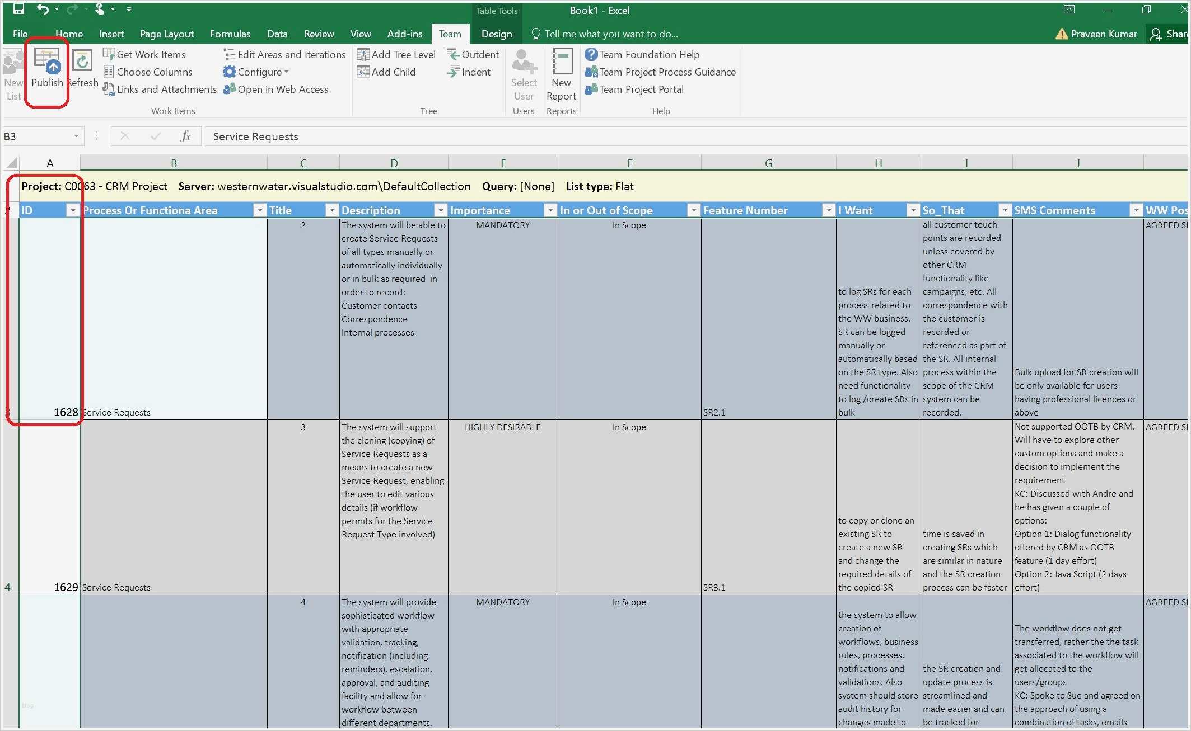This screenshot has width=1191, height=731.
Task: Open the SMS Comments filter dropdown
Action: pos(1136,210)
